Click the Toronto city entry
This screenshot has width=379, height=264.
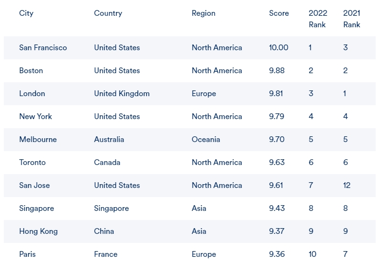click(32, 163)
